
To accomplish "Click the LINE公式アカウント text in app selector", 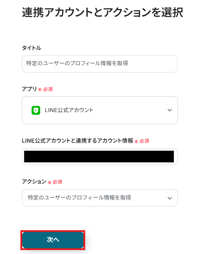I will [x=69, y=110].
